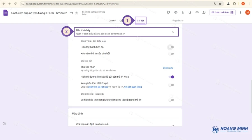This screenshot has height=140, width=252.
Task: Reload the browser page
Action: [x=15, y=4]
